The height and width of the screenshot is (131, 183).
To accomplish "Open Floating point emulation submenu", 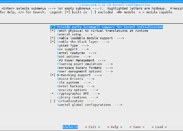I will (x=85, y=64).
